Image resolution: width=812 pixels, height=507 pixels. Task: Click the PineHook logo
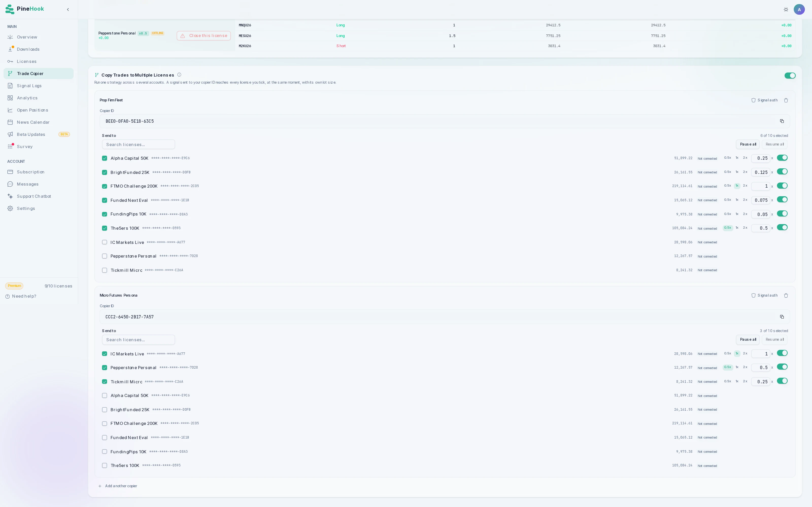coord(25,9)
